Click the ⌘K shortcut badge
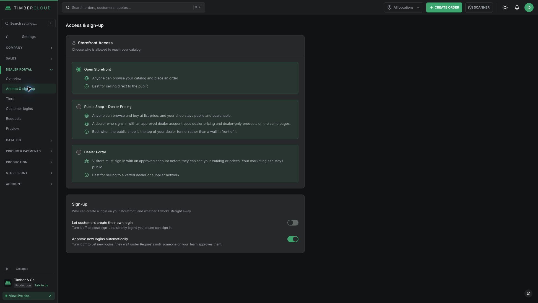The image size is (538, 303). [x=198, y=7]
